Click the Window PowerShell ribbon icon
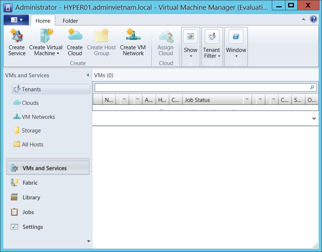This screenshot has height=252, width=322. click(x=236, y=36)
